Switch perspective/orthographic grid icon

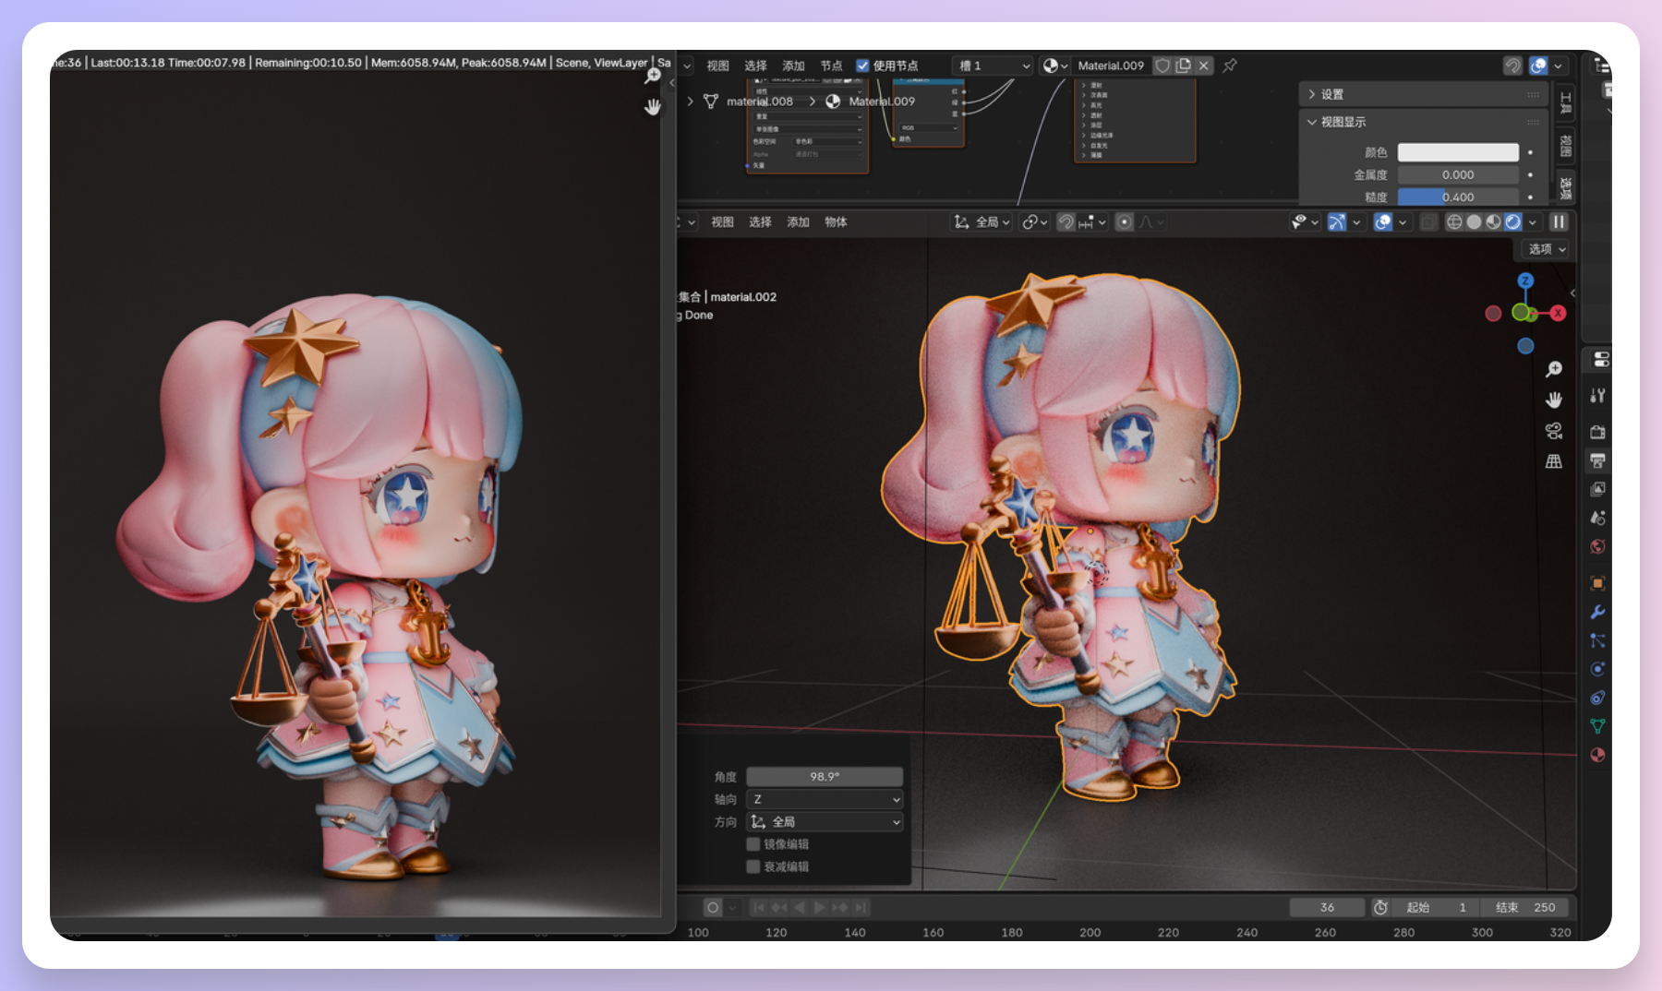[x=1554, y=461]
